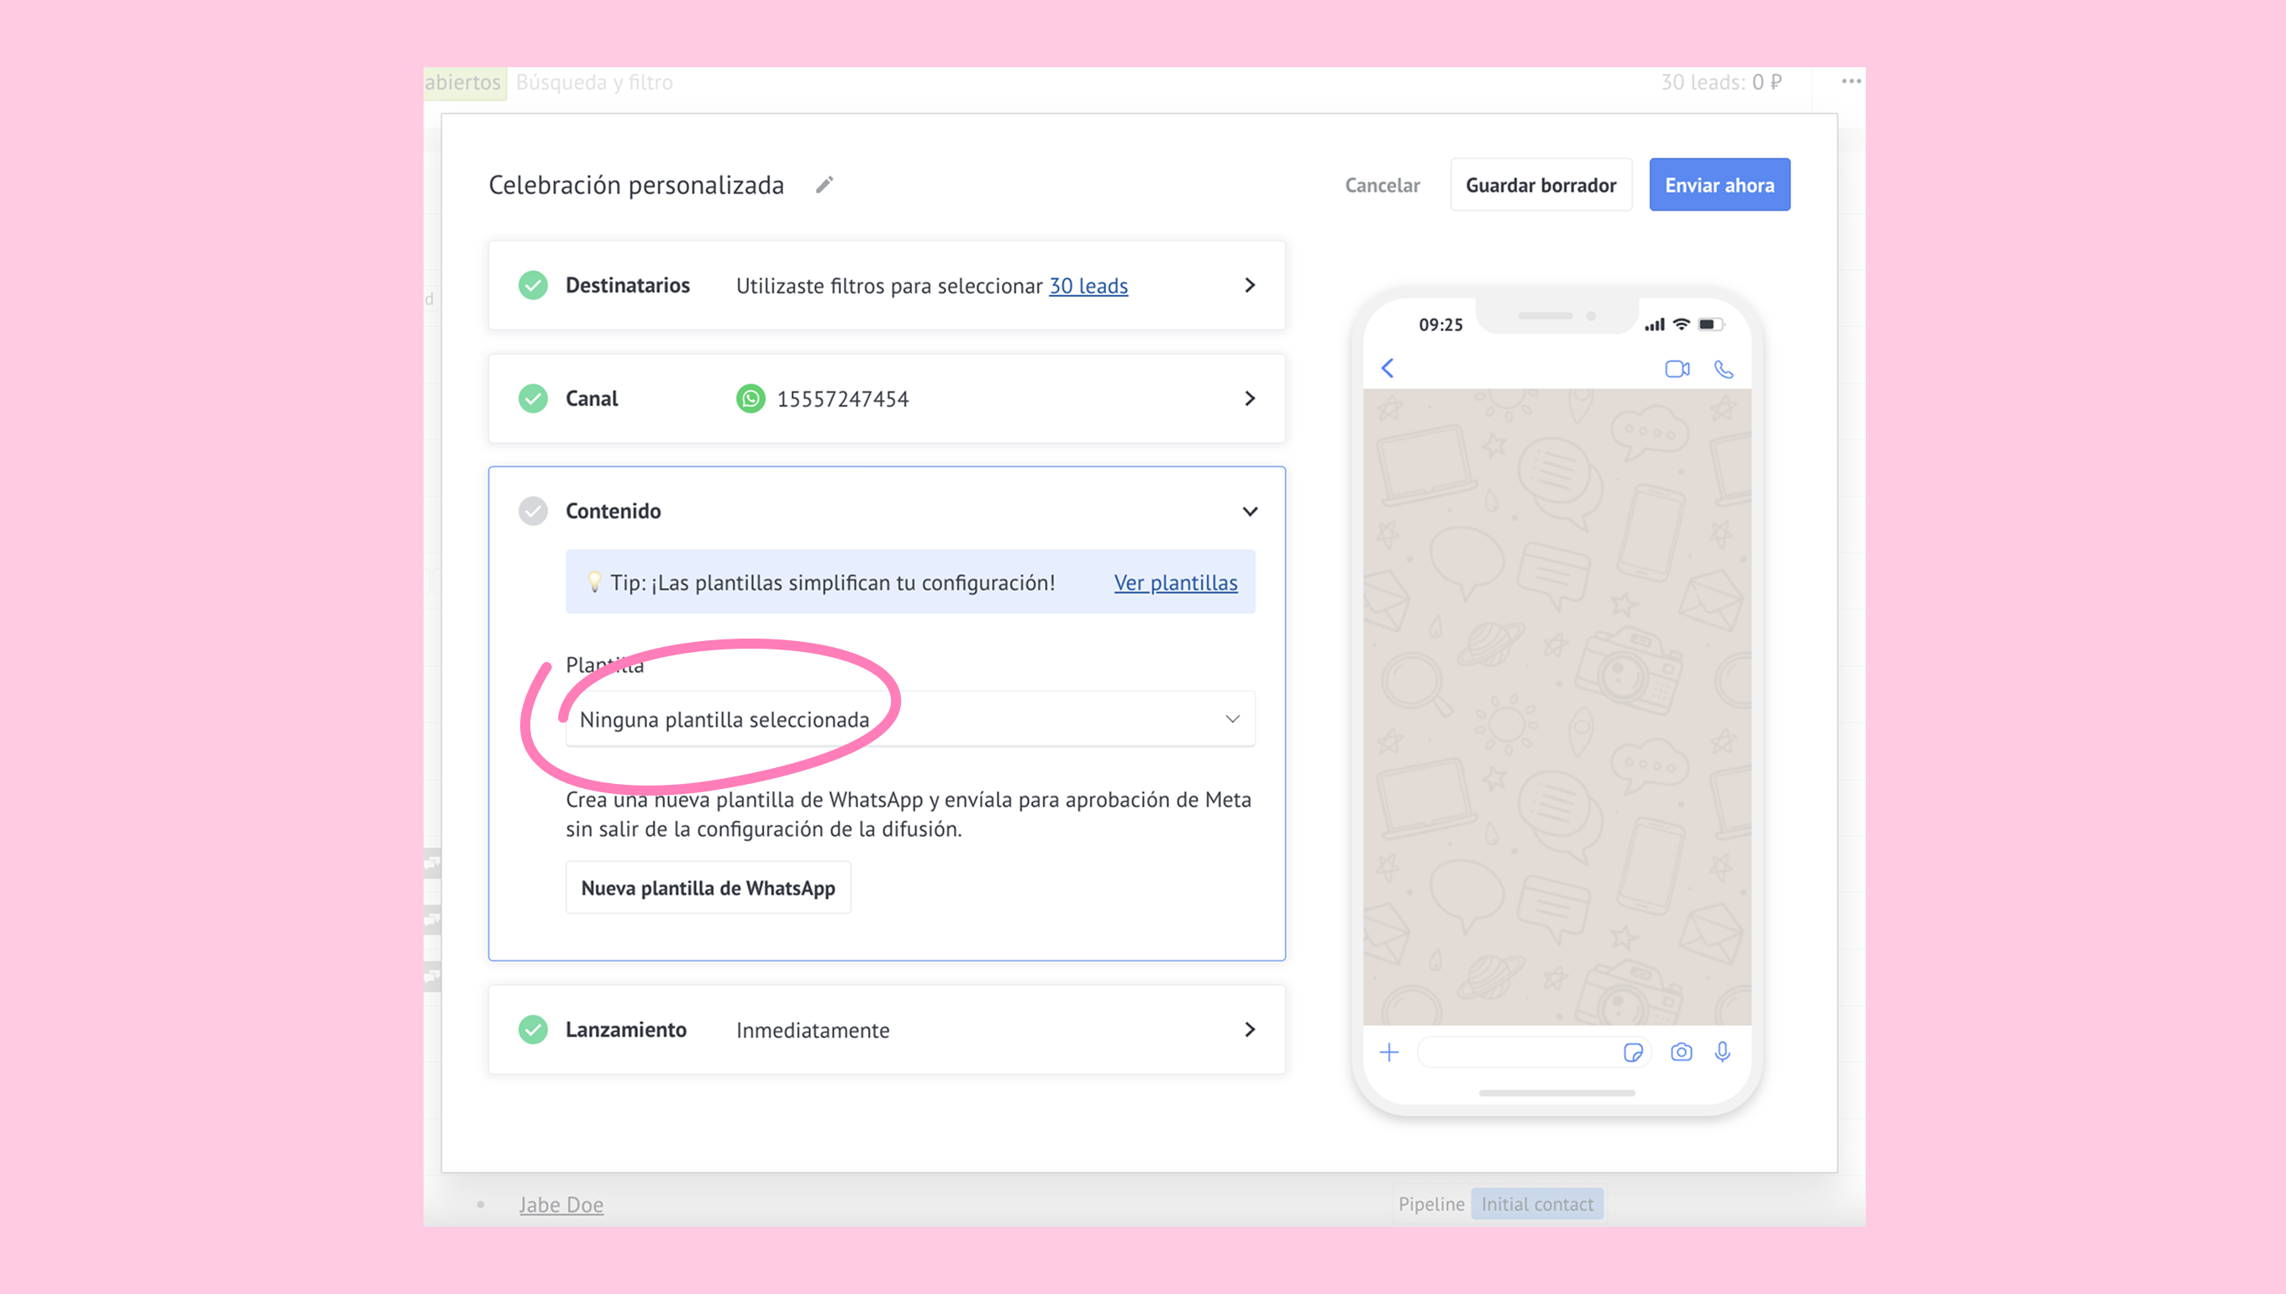Collapse the Contenido section chevron
The height and width of the screenshot is (1294, 2286).
point(1250,511)
